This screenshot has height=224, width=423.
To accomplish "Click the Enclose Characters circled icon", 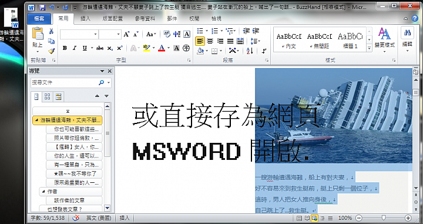I will (x=186, y=48).
